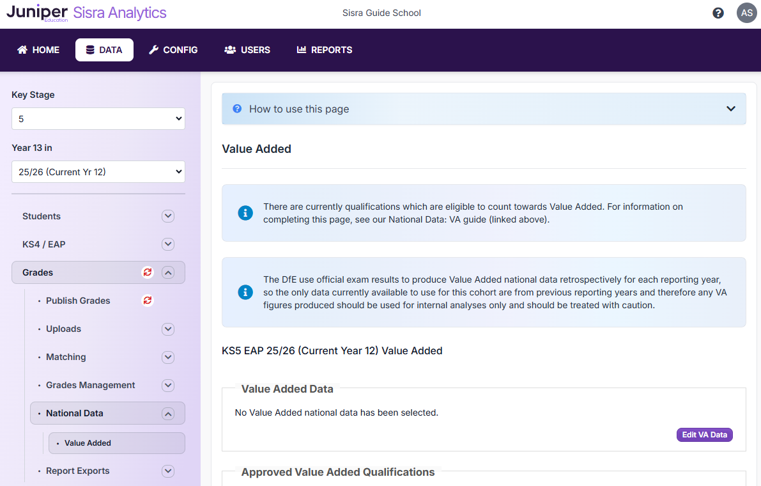Click the red refresh icon next to Publish Grades
Screen dimensions: 761x486
pyautogui.click(x=148, y=301)
